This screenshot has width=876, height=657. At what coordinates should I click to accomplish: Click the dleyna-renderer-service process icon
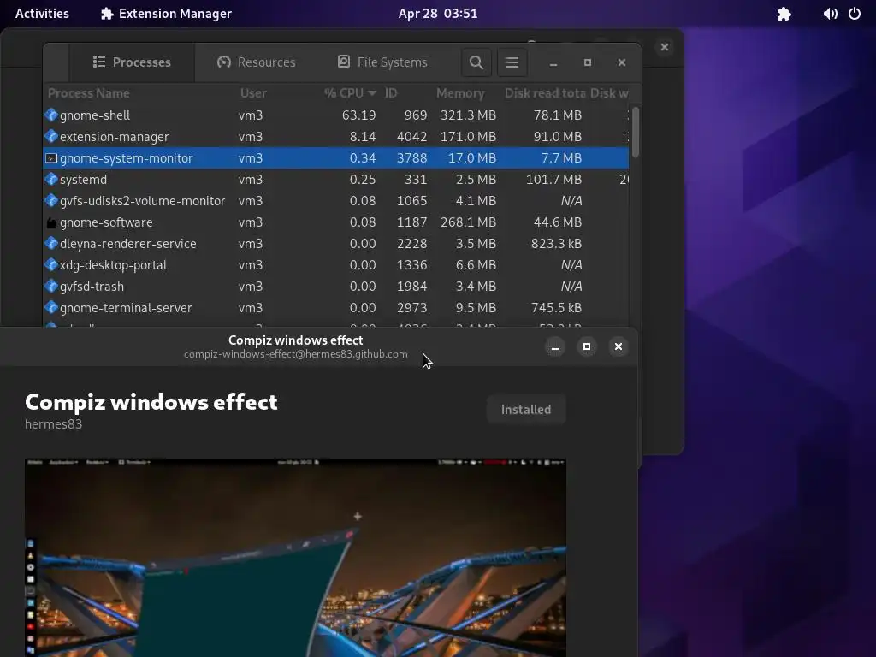coord(50,244)
